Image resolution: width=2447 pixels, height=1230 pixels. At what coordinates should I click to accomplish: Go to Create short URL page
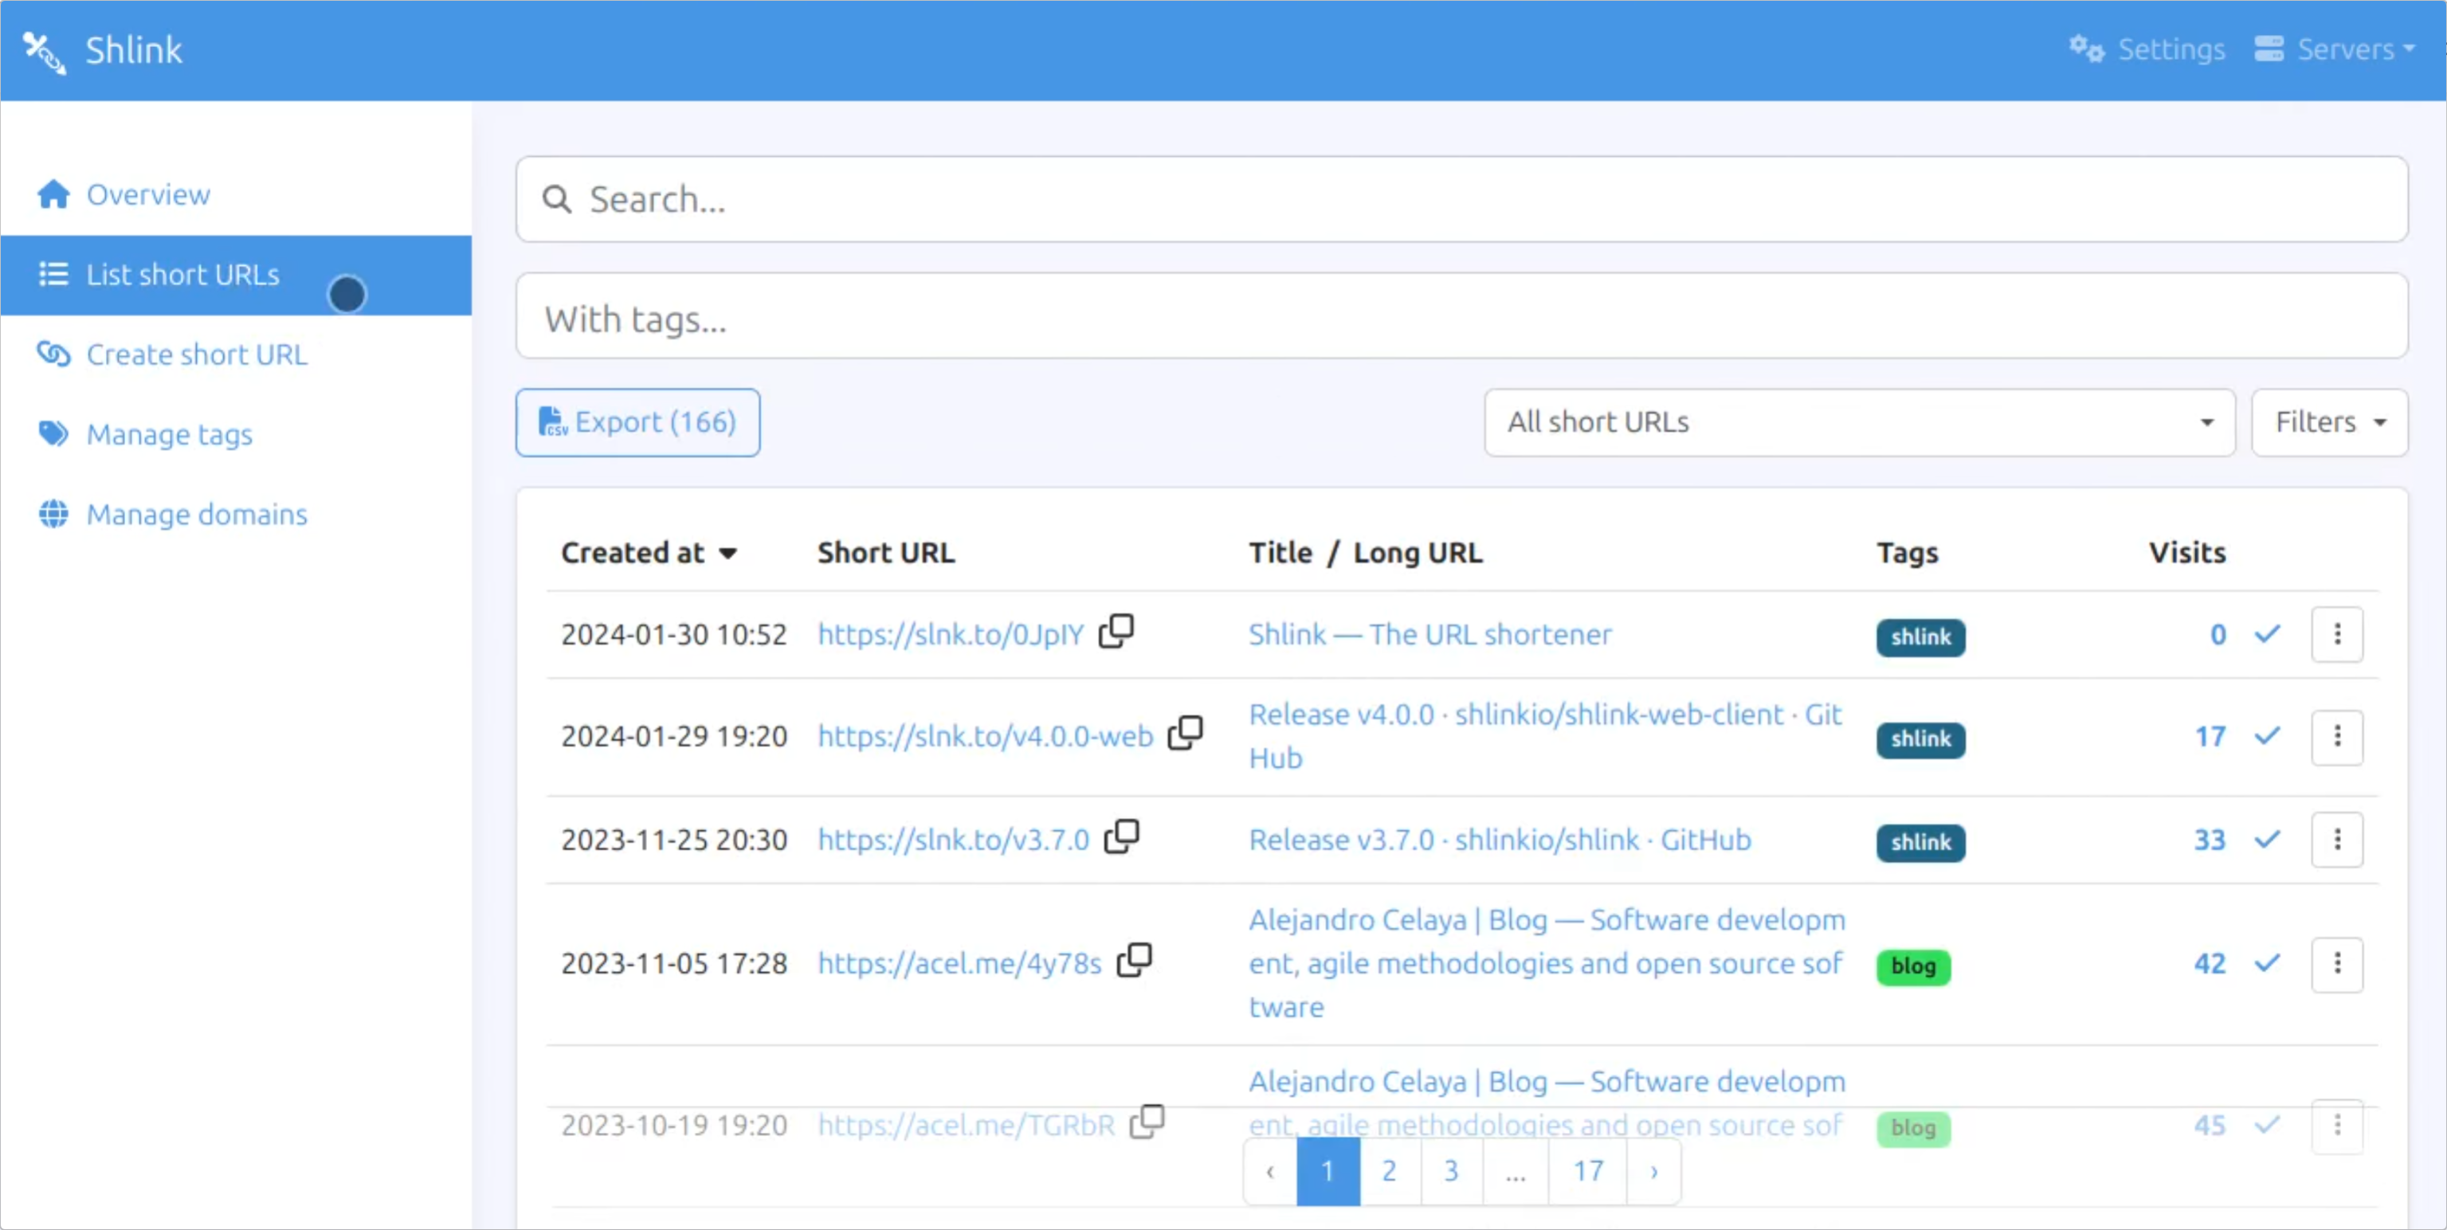(197, 355)
